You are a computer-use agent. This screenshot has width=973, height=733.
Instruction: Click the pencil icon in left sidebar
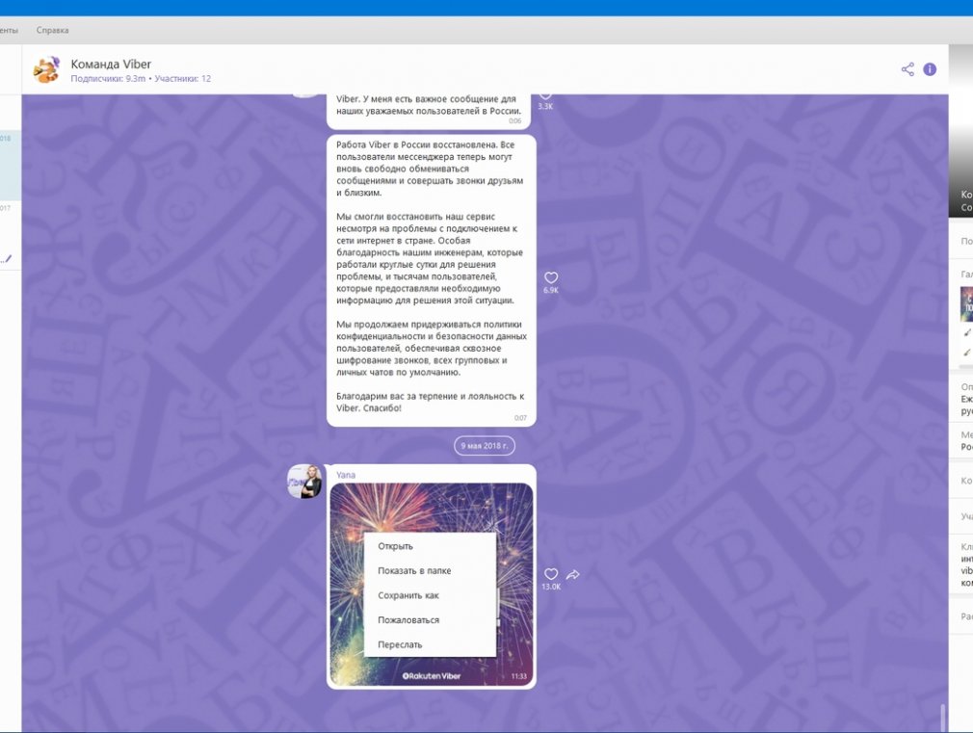8,258
